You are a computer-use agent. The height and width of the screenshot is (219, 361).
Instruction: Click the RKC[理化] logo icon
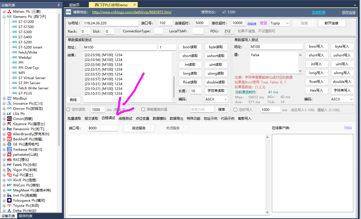pyautogui.click(x=9, y=160)
